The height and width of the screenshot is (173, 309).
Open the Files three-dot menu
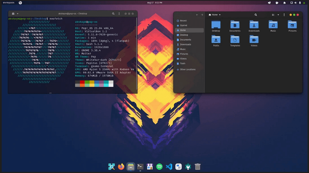pos(284,15)
